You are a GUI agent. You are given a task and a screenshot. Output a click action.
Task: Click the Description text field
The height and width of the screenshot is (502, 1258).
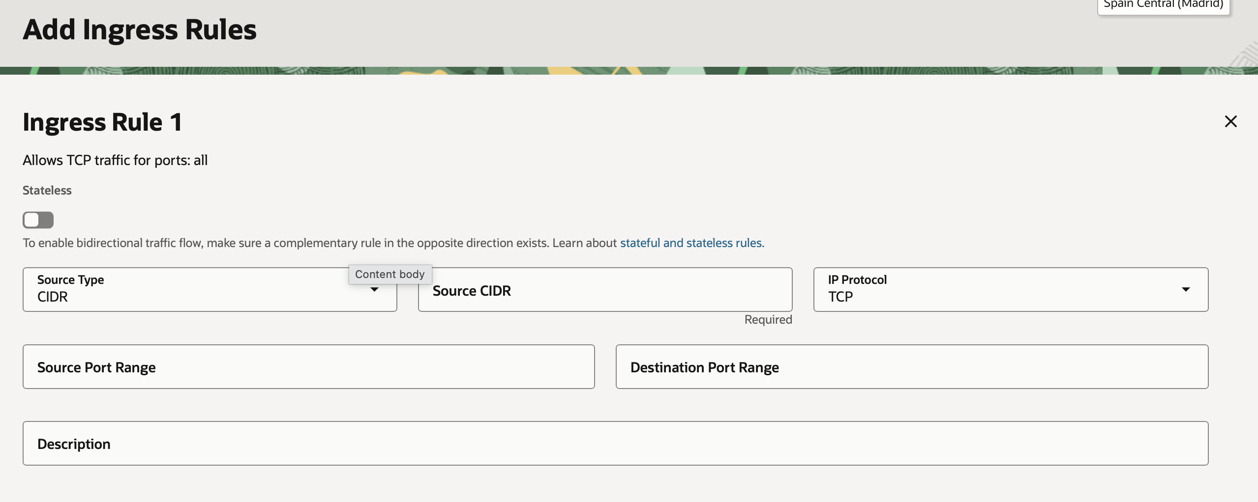click(x=615, y=444)
